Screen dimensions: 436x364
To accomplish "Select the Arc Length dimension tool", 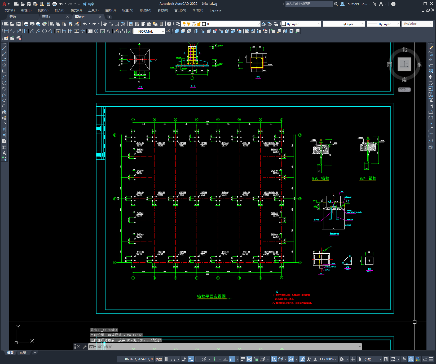I will tap(19, 31).
